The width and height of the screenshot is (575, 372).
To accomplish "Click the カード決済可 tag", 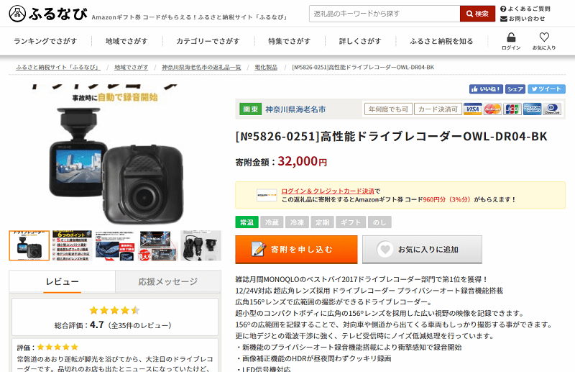I will (x=438, y=109).
